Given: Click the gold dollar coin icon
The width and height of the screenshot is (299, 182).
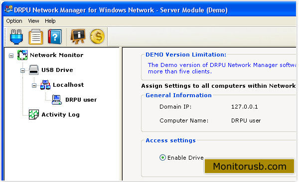Looking at the screenshot, I should tap(97, 36).
